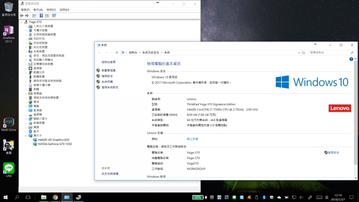
Task: Expand the 通用序列匯流排控制器 USB controllers category
Action: pyautogui.click(x=26, y=81)
